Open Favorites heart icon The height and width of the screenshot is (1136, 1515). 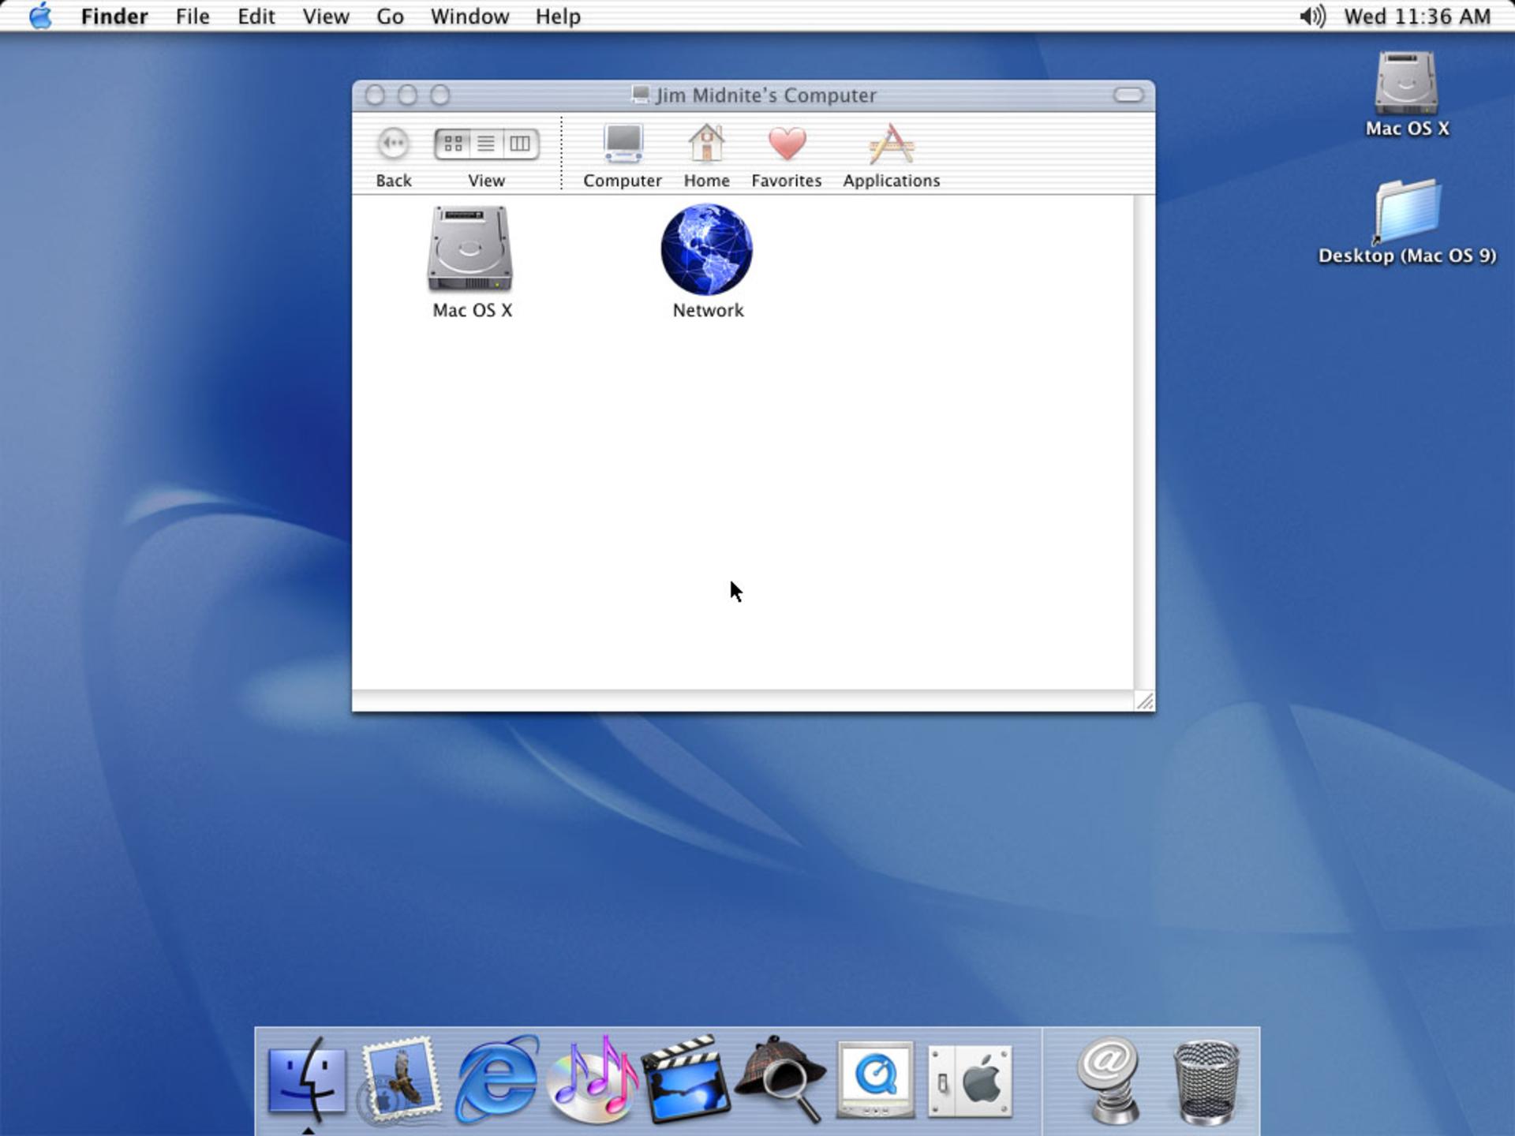click(x=787, y=145)
